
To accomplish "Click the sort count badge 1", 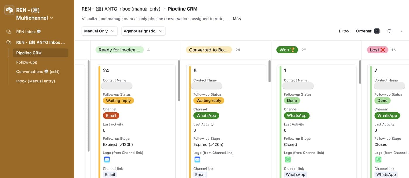I will click(377, 31).
